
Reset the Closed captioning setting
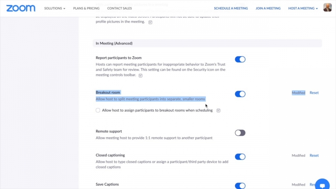(x=314, y=155)
